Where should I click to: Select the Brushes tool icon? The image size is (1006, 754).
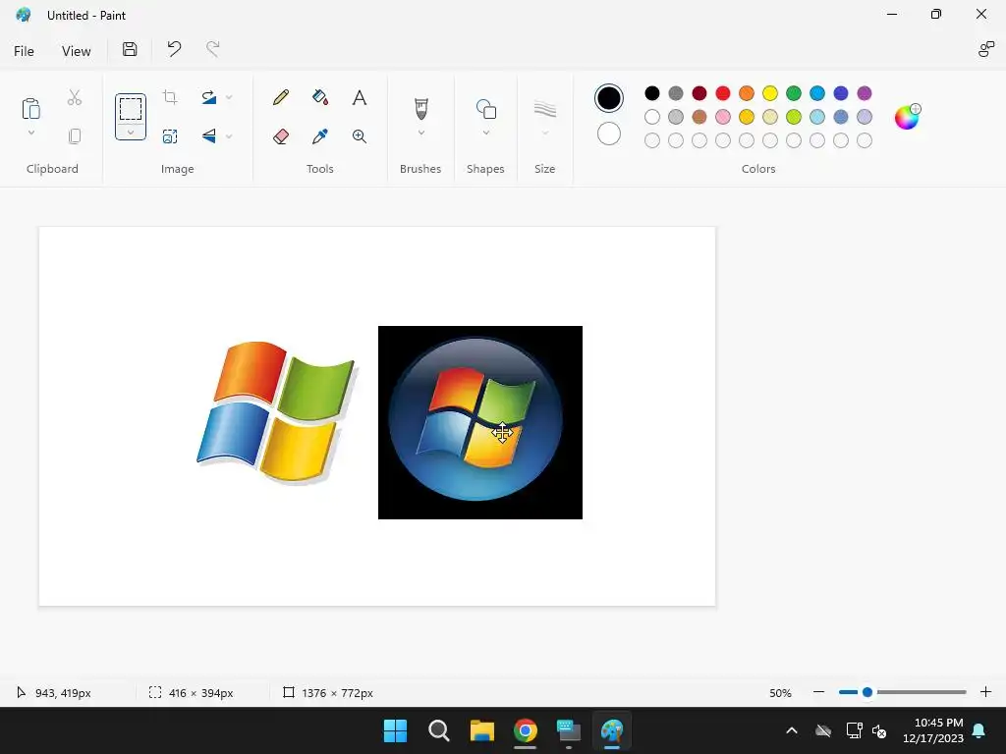(x=420, y=109)
